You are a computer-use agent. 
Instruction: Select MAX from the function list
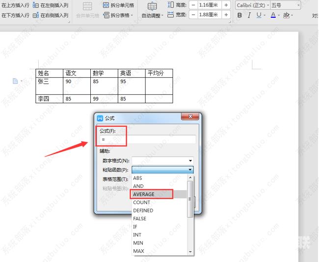coord(159,251)
